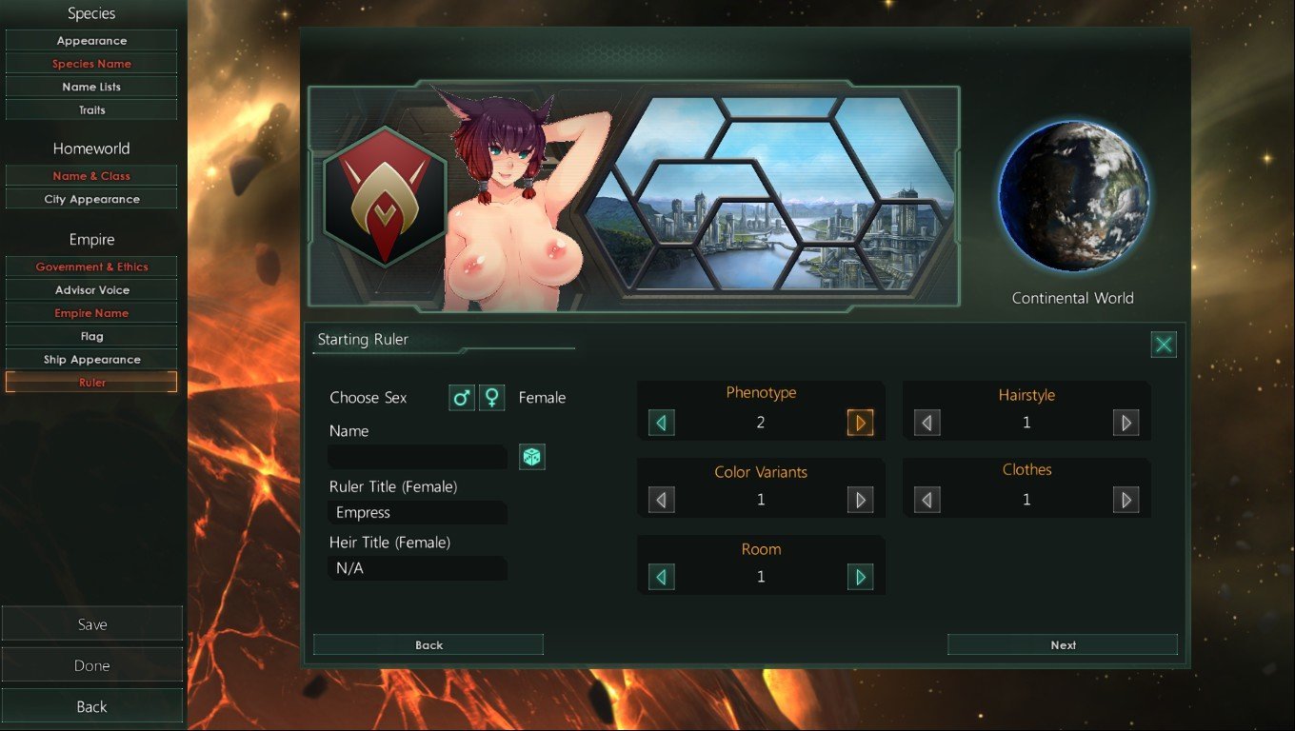Open the Traits section
The width and height of the screenshot is (1295, 731).
pyautogui.click(x=91, y=110)
